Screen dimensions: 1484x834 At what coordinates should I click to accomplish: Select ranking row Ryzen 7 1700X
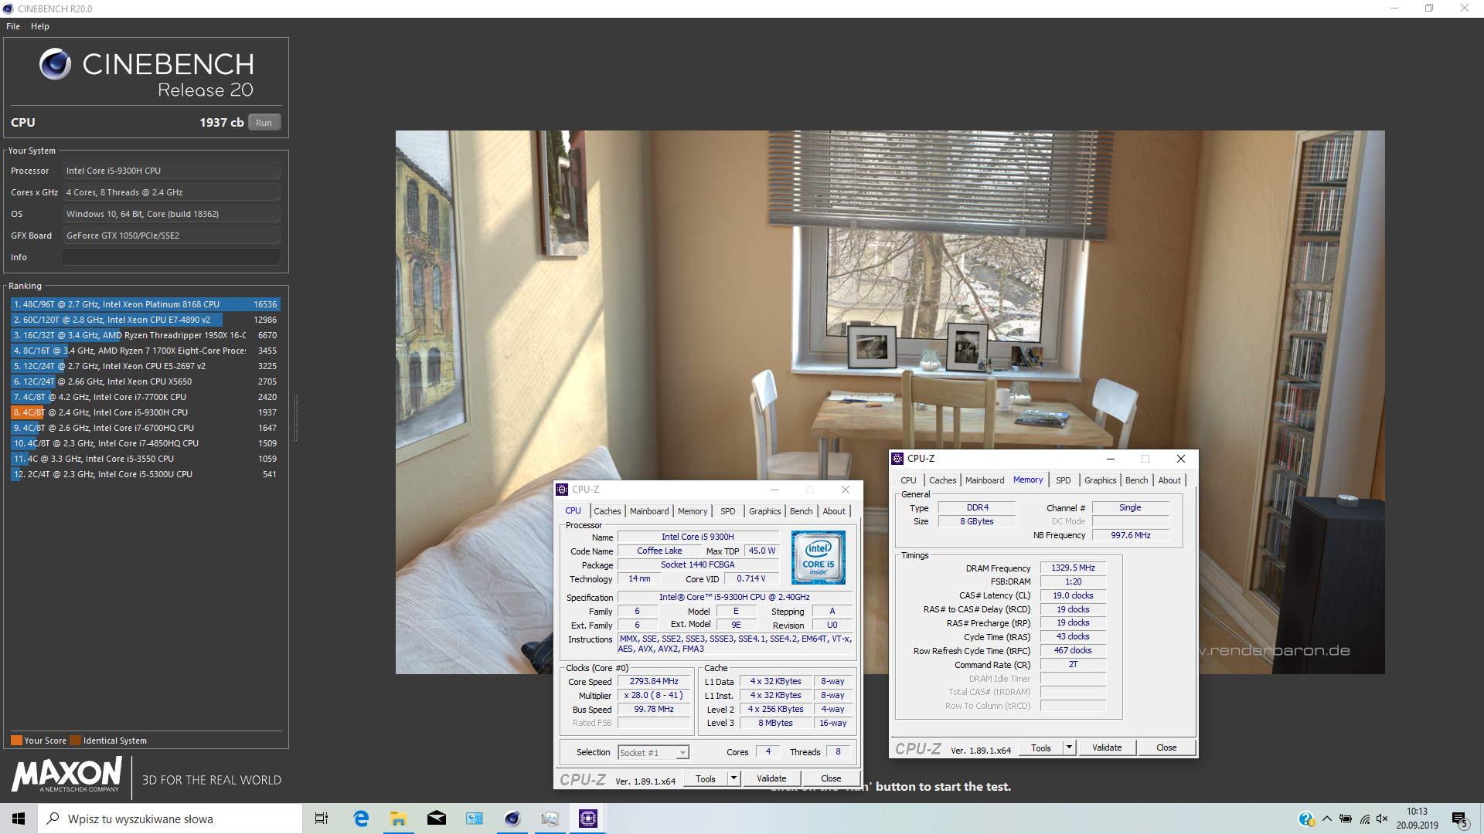145,351
